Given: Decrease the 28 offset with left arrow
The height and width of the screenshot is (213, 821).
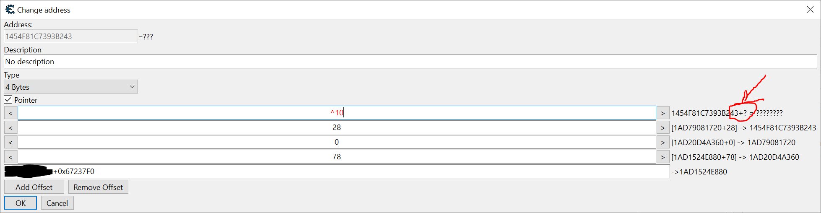Looking at the screenshot, I should [x=10, y=127].
